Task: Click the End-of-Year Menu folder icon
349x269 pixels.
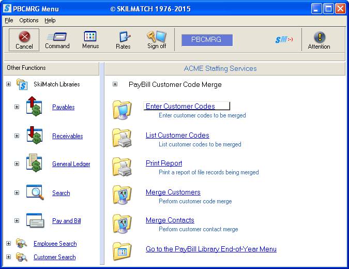Action: [x=122, y=251]
